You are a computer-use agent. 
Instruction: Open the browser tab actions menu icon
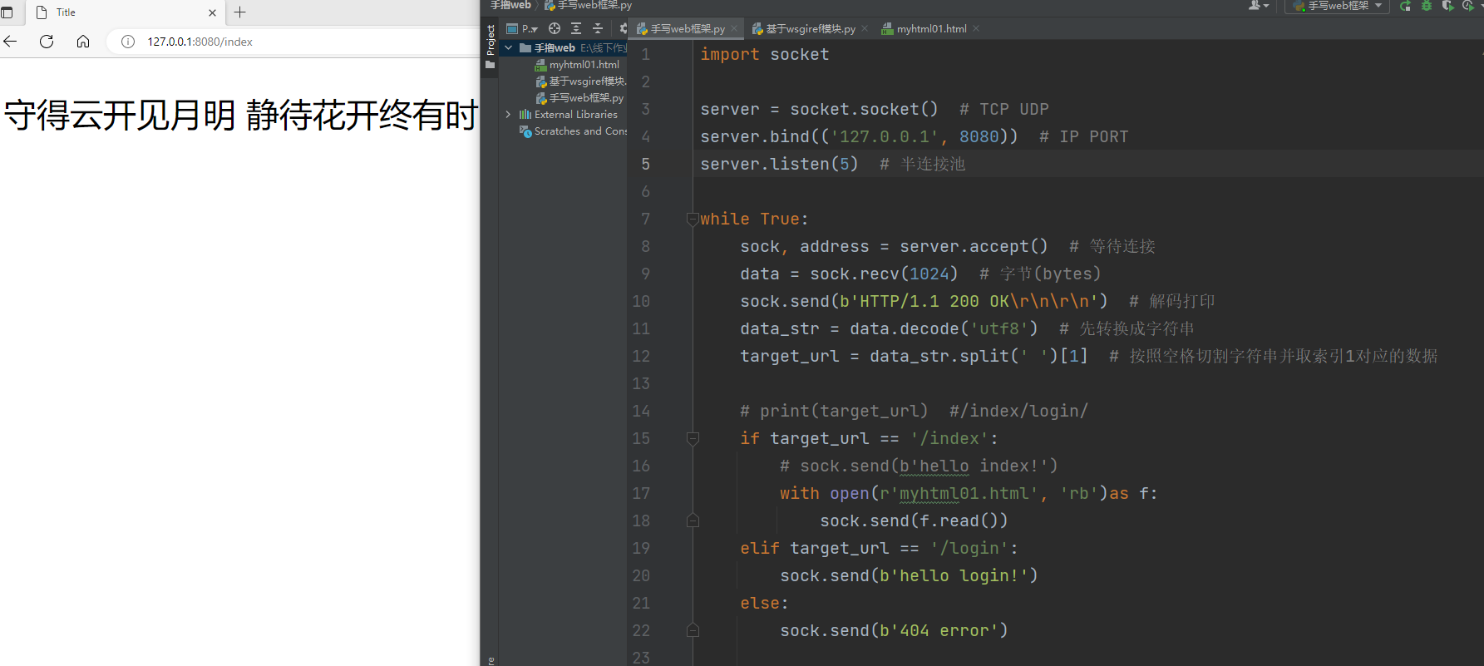7,12
